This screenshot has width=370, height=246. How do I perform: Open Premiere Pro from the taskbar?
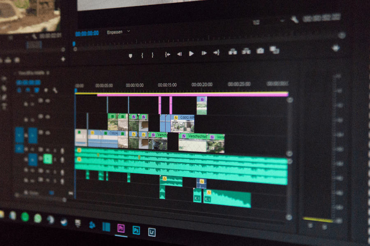point(121,228)
